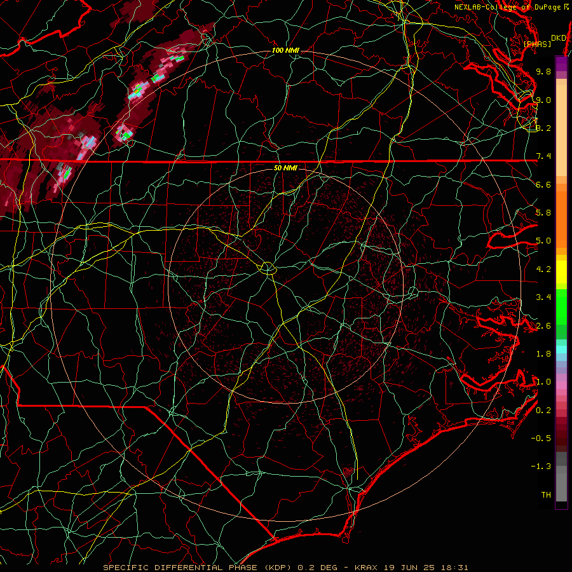Click the bright green segment of the color bar
This screenshot has width=572, height=572.
click(x=561, y=306)
